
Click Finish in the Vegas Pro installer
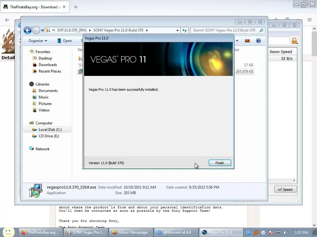click(x=220, y=163)
